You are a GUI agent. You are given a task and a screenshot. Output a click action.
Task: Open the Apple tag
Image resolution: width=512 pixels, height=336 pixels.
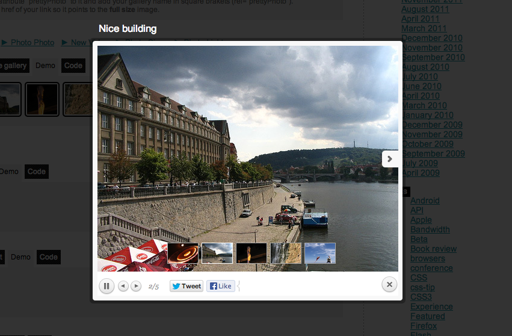point(421,220)
